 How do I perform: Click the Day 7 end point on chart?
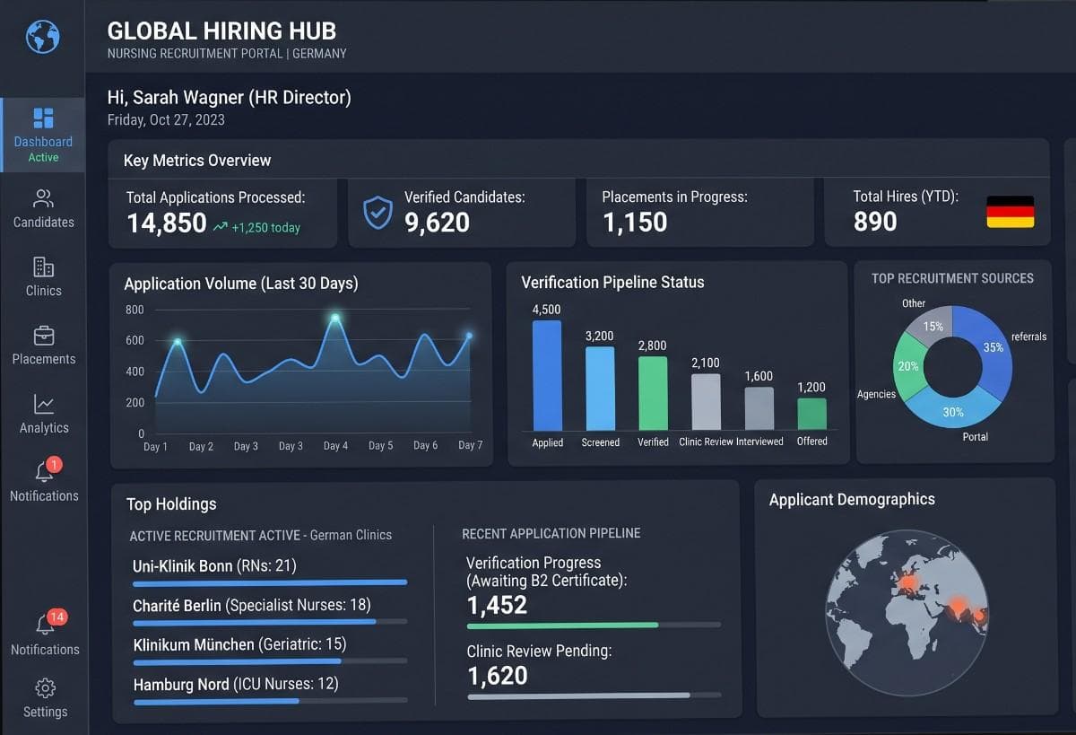pyautogui.click(x=469, y=336)
